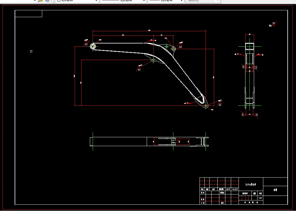Open the ByLayer lineweight dropdown

coord(166,1)
